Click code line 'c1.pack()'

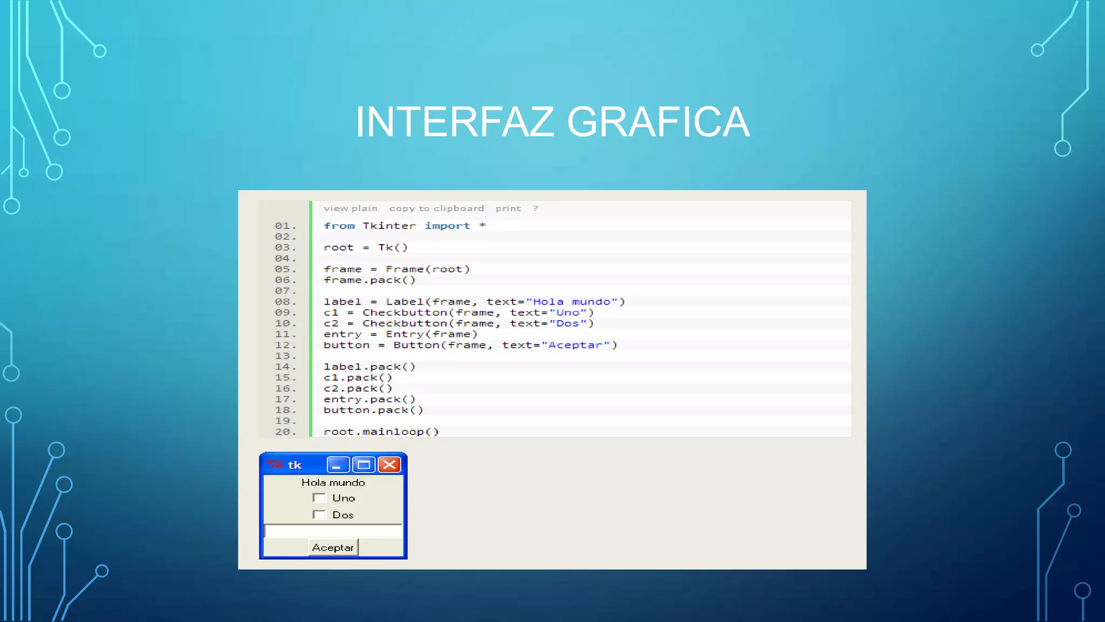358,377
